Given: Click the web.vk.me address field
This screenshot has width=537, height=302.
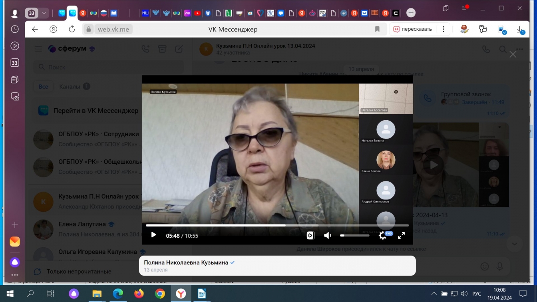Looking at the screenshot, I should tap(114, 29).
